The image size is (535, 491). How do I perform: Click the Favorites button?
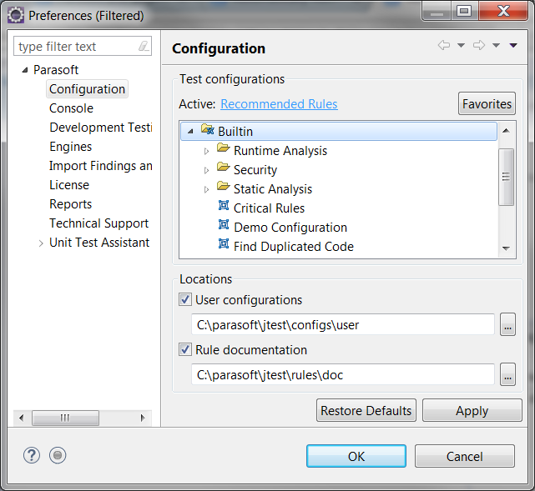[x=487, y=103]
